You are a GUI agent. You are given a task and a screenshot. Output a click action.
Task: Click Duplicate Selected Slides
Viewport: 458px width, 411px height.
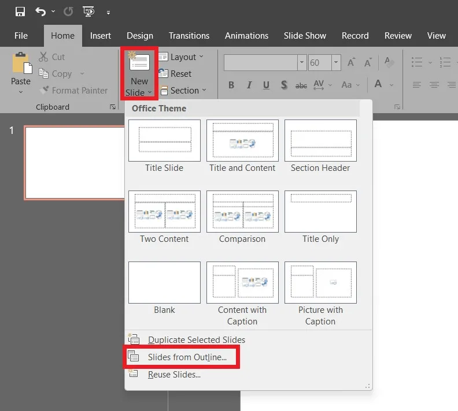tap(196, 340)
